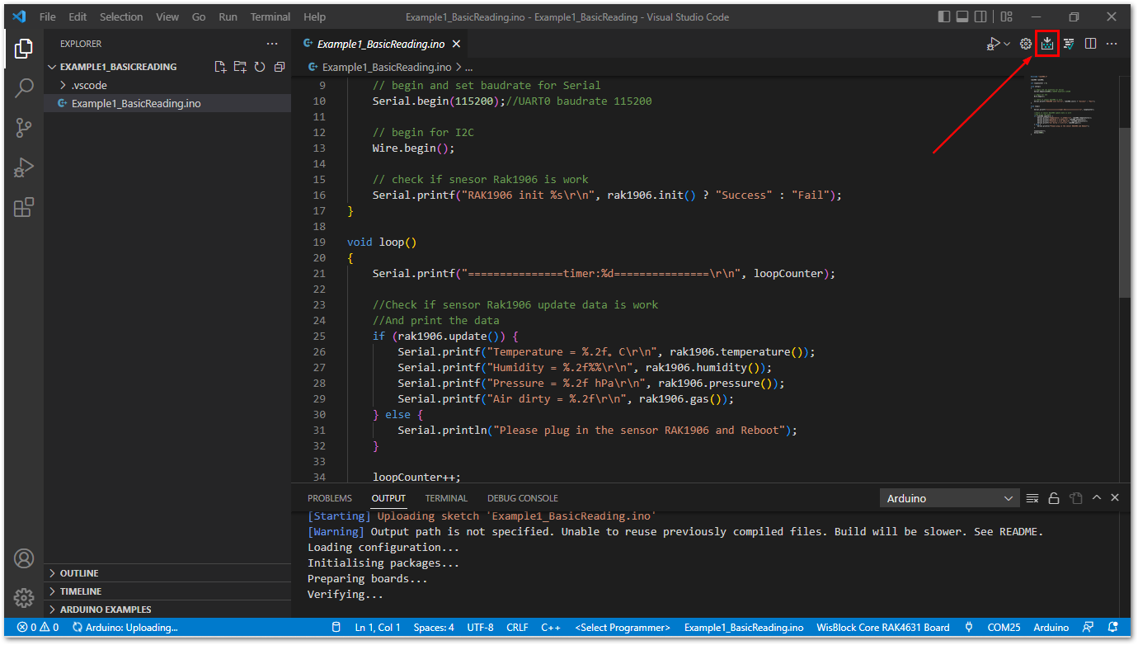Close the Example1_BasicReading.ino editor tab
Image resolution: width=1138 pixels, height=645 pixels.
(456, 44)
